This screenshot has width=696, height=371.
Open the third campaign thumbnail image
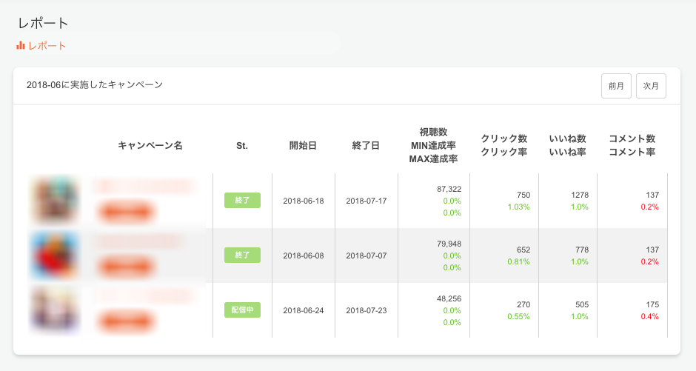[x=55, y=310]
